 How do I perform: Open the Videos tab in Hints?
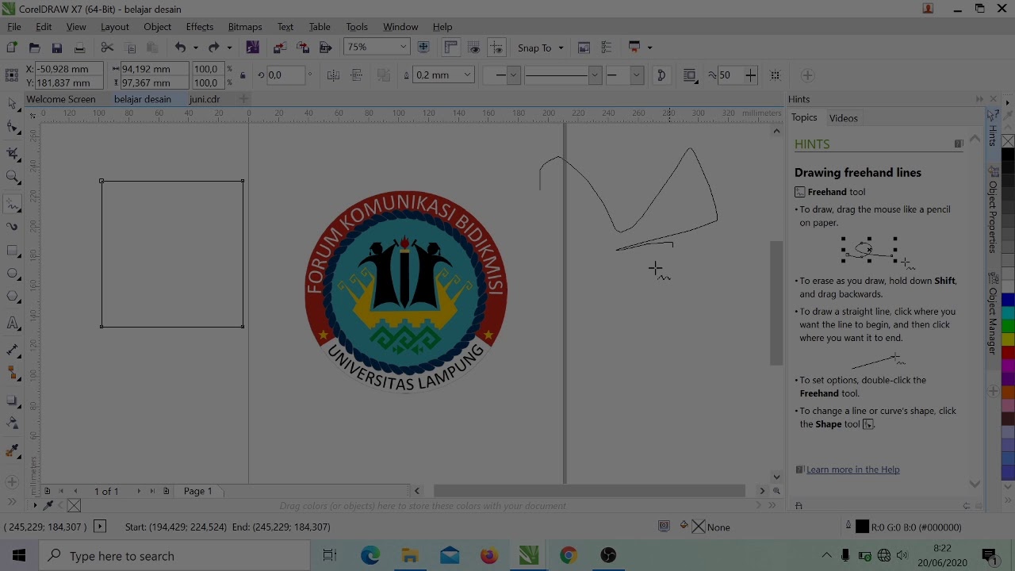click(x=844, y=118)
